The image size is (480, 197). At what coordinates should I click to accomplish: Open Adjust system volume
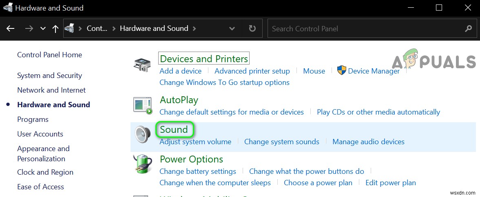(x=195, y=142)
